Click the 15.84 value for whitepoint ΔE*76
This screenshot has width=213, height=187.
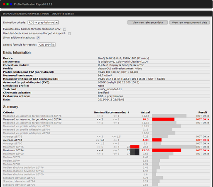pyautogui.click(x=145, y=116)
